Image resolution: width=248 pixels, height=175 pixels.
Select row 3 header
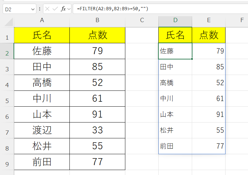point(7,67)
